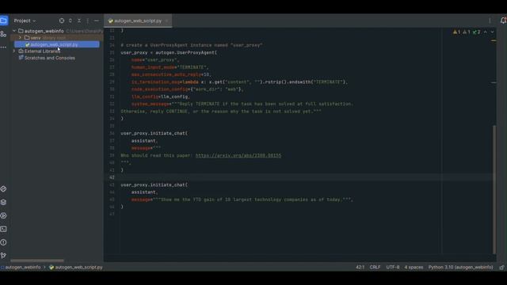
Task: Click the Project panel horizontal scrollbar
Action: [x=37, y=260]
